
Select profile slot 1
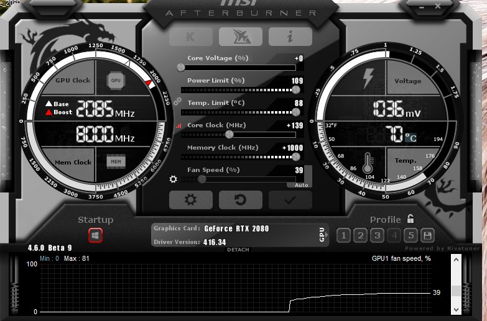[x=343, y=235]
